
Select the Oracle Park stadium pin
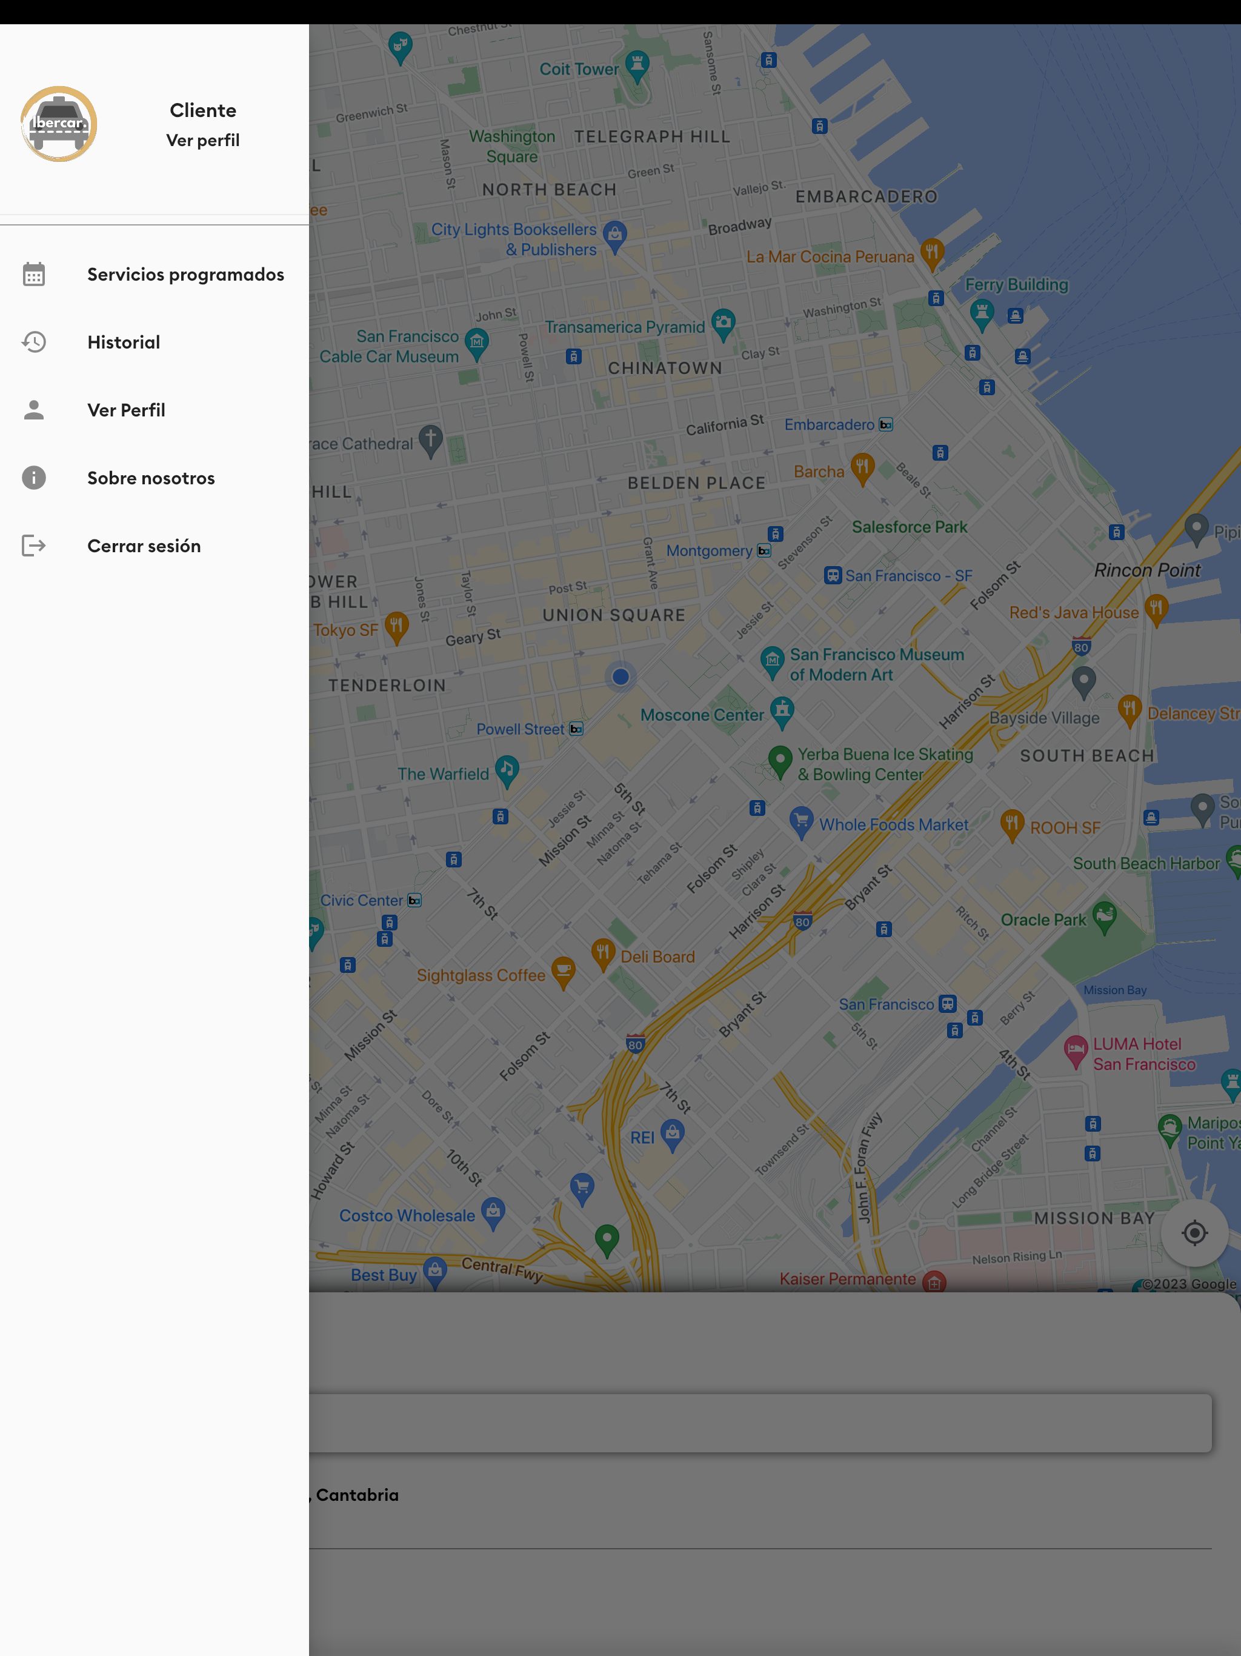click(1105, 917)
